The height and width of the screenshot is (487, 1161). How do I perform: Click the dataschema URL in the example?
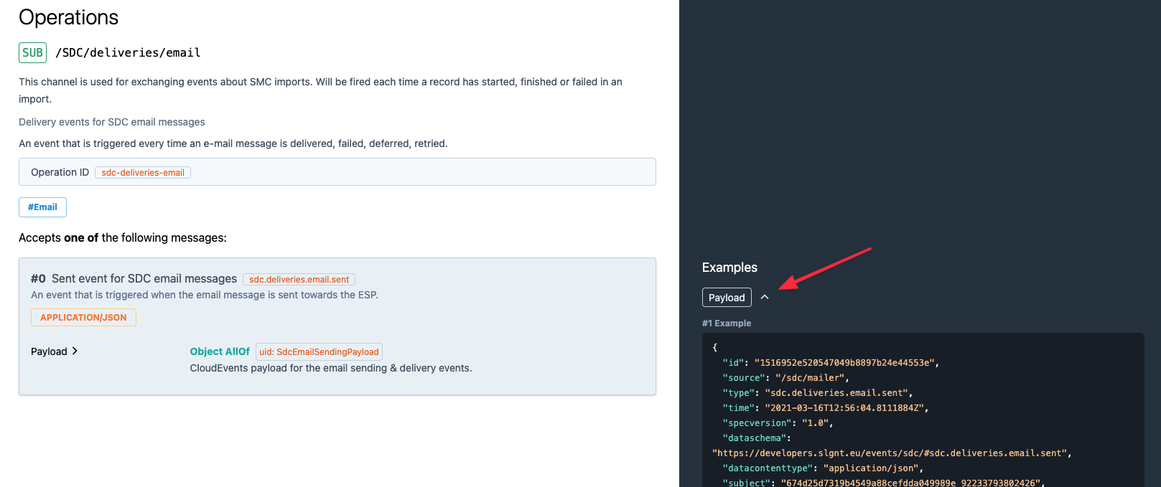[889, 453]
